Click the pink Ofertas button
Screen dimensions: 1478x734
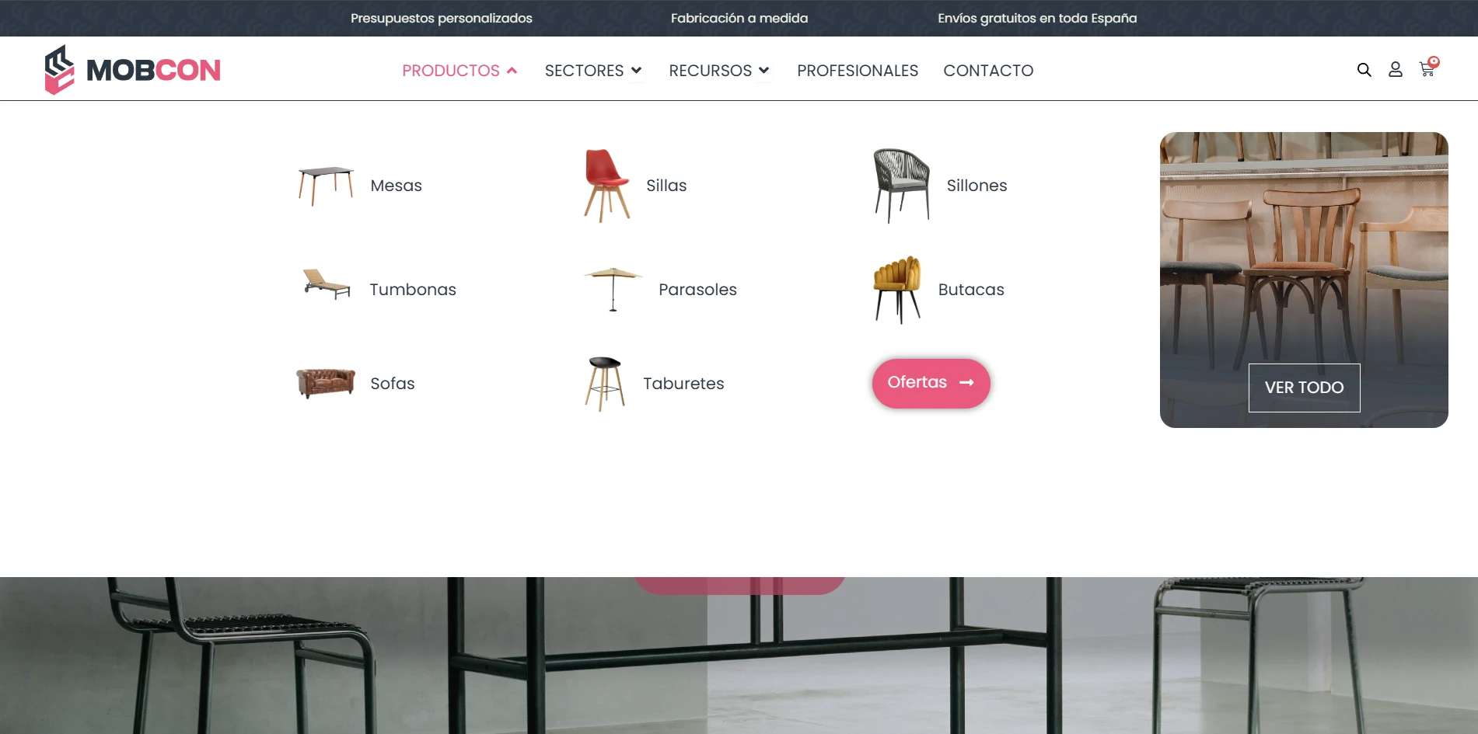tap(931, 383)
